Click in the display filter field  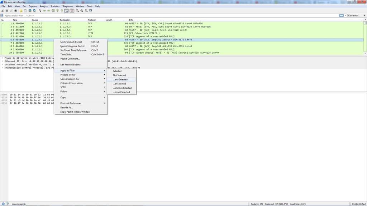(x=171, y=15)
